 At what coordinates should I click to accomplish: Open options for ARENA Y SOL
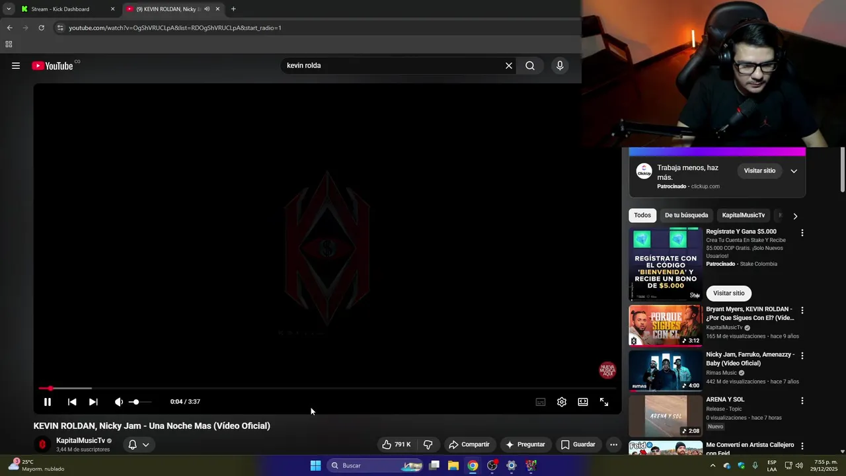802,401
